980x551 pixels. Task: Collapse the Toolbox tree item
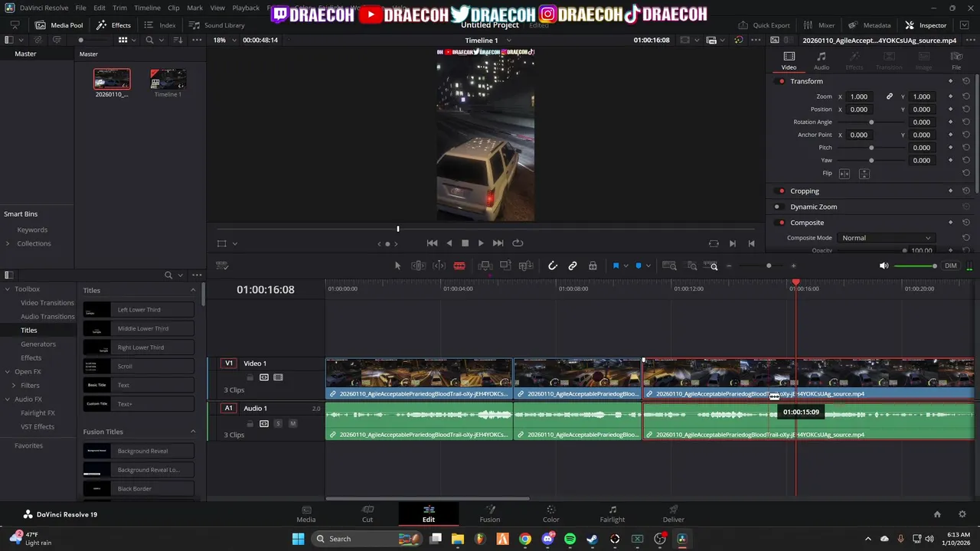tap(8, 289)
